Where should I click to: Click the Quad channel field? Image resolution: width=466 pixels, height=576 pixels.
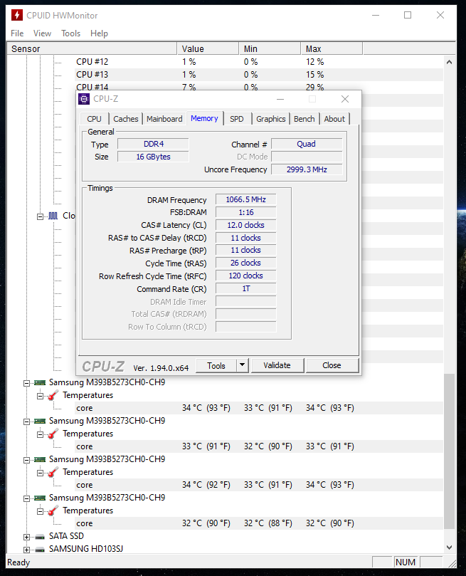point(307,144)
